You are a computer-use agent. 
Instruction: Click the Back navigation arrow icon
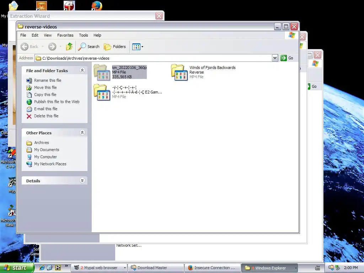pyautogui.click(x=25, y=47)
